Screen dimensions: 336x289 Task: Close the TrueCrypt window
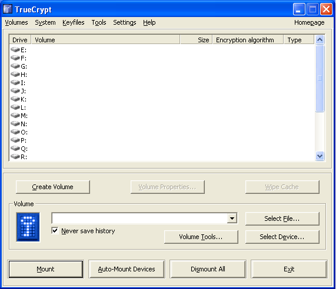point(326,9)
